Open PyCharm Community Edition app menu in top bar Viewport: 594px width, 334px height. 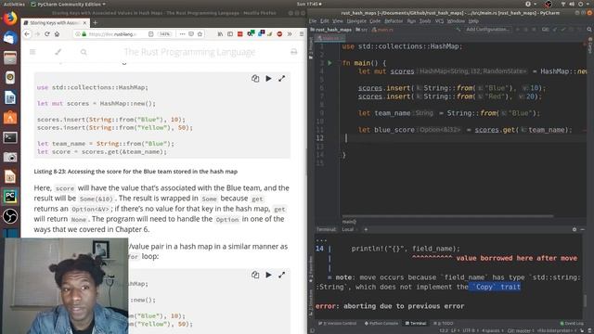point(68,4)
